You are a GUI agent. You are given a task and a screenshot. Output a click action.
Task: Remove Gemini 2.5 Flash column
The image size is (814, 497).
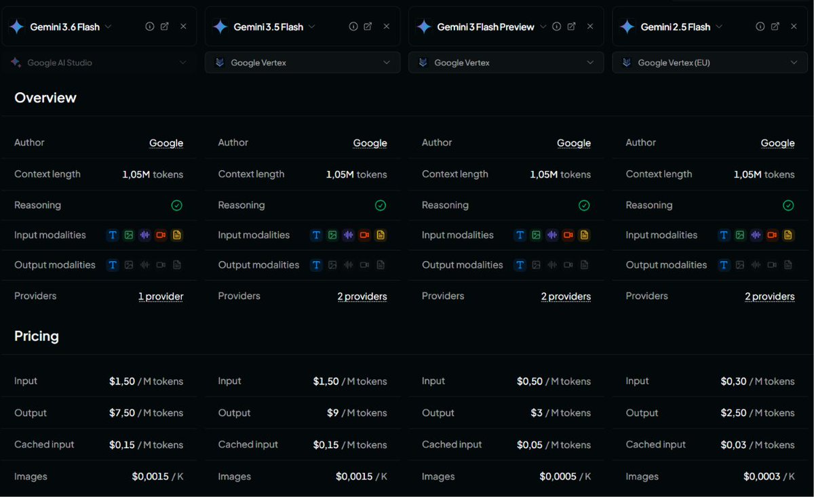[x=794, y=26]
